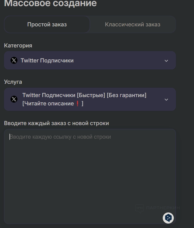Click the Услуга field label

point(13,82)
